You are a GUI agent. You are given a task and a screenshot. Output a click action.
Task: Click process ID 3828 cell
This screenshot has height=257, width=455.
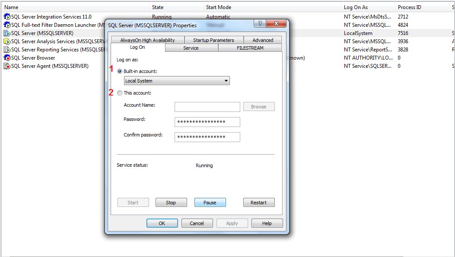click(x=403, y=50)
